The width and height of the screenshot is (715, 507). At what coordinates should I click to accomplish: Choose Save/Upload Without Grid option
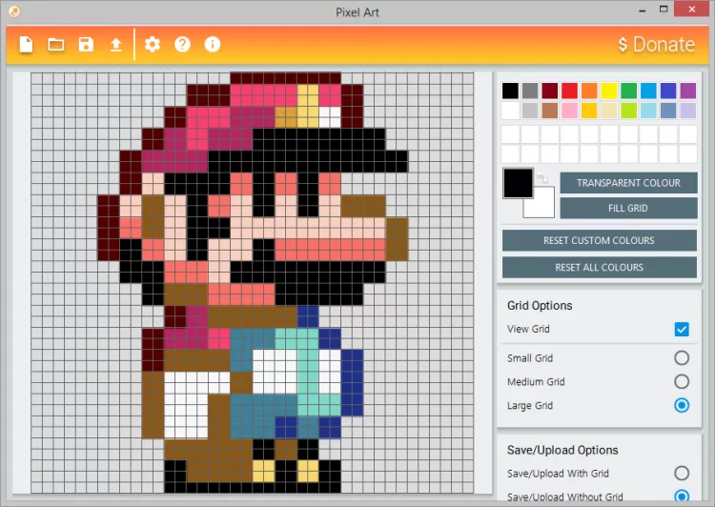point(682,497)
